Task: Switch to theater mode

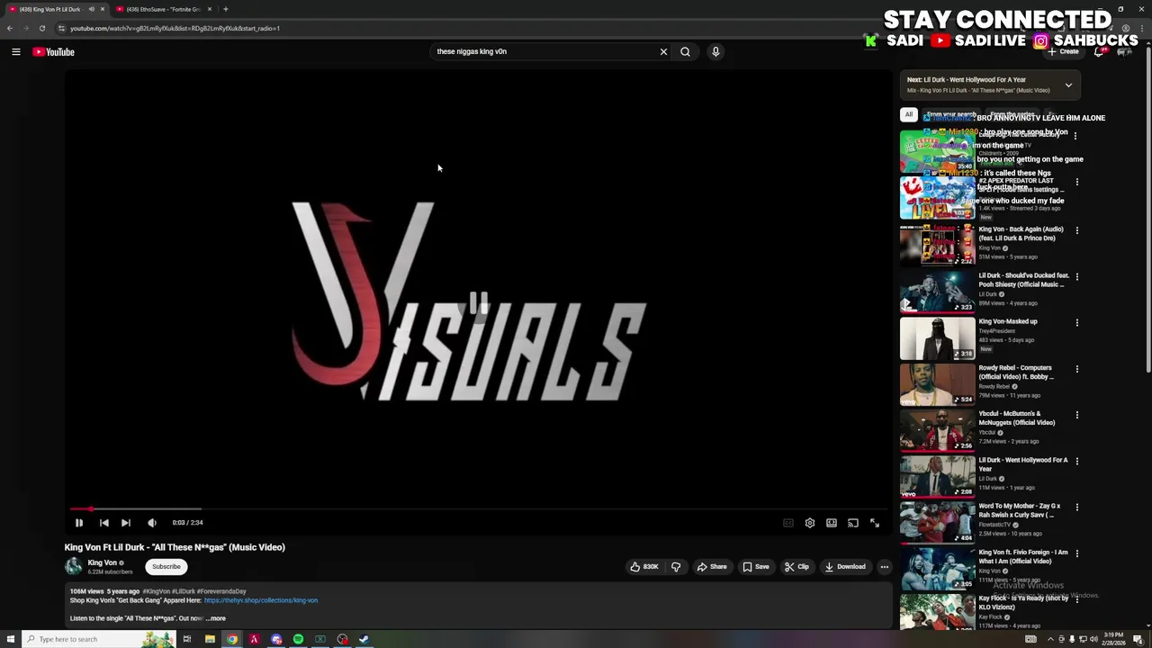Action: pos(832,523)
